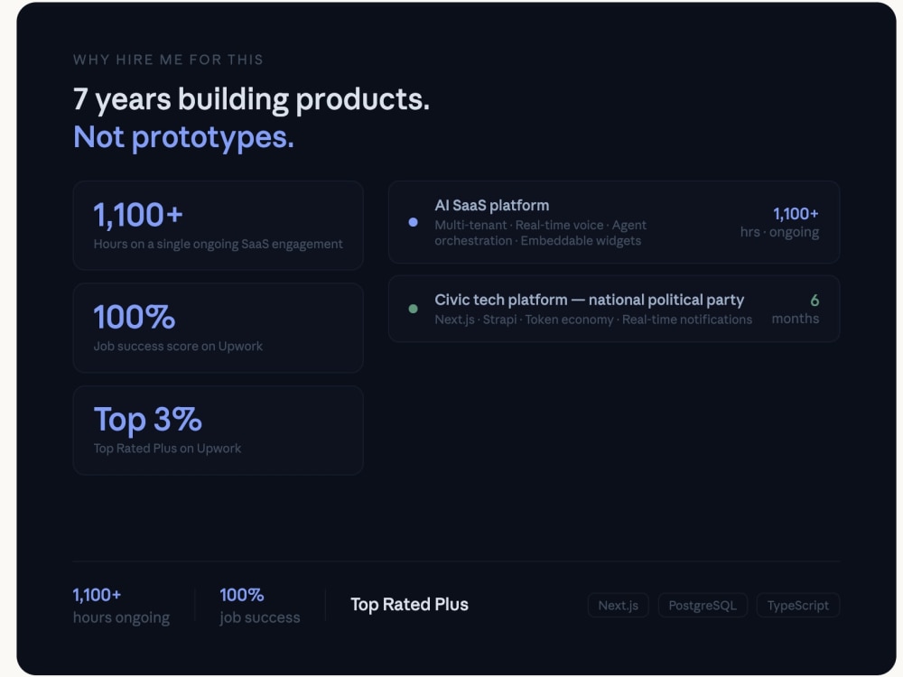Click the 100% job success footer stat
The image size is (903, 677).
[x=260, y=606]
